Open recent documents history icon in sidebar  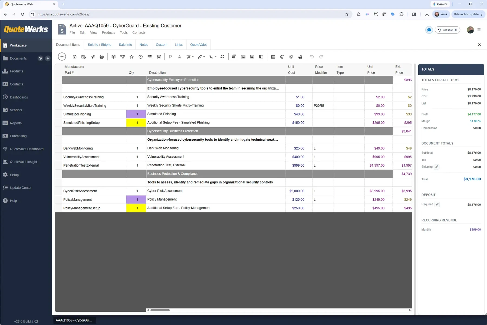pos(40,58)
